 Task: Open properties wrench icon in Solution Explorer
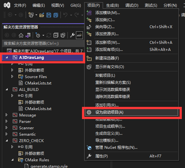(x=72, y=35)
